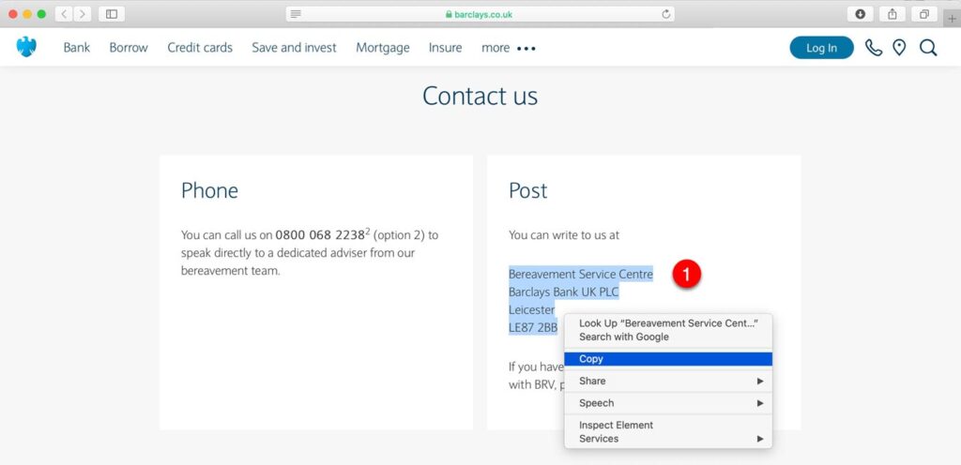Expand the Services submenu
The height and width of the screenshot is (465, 961).
[x=667, y=439]
